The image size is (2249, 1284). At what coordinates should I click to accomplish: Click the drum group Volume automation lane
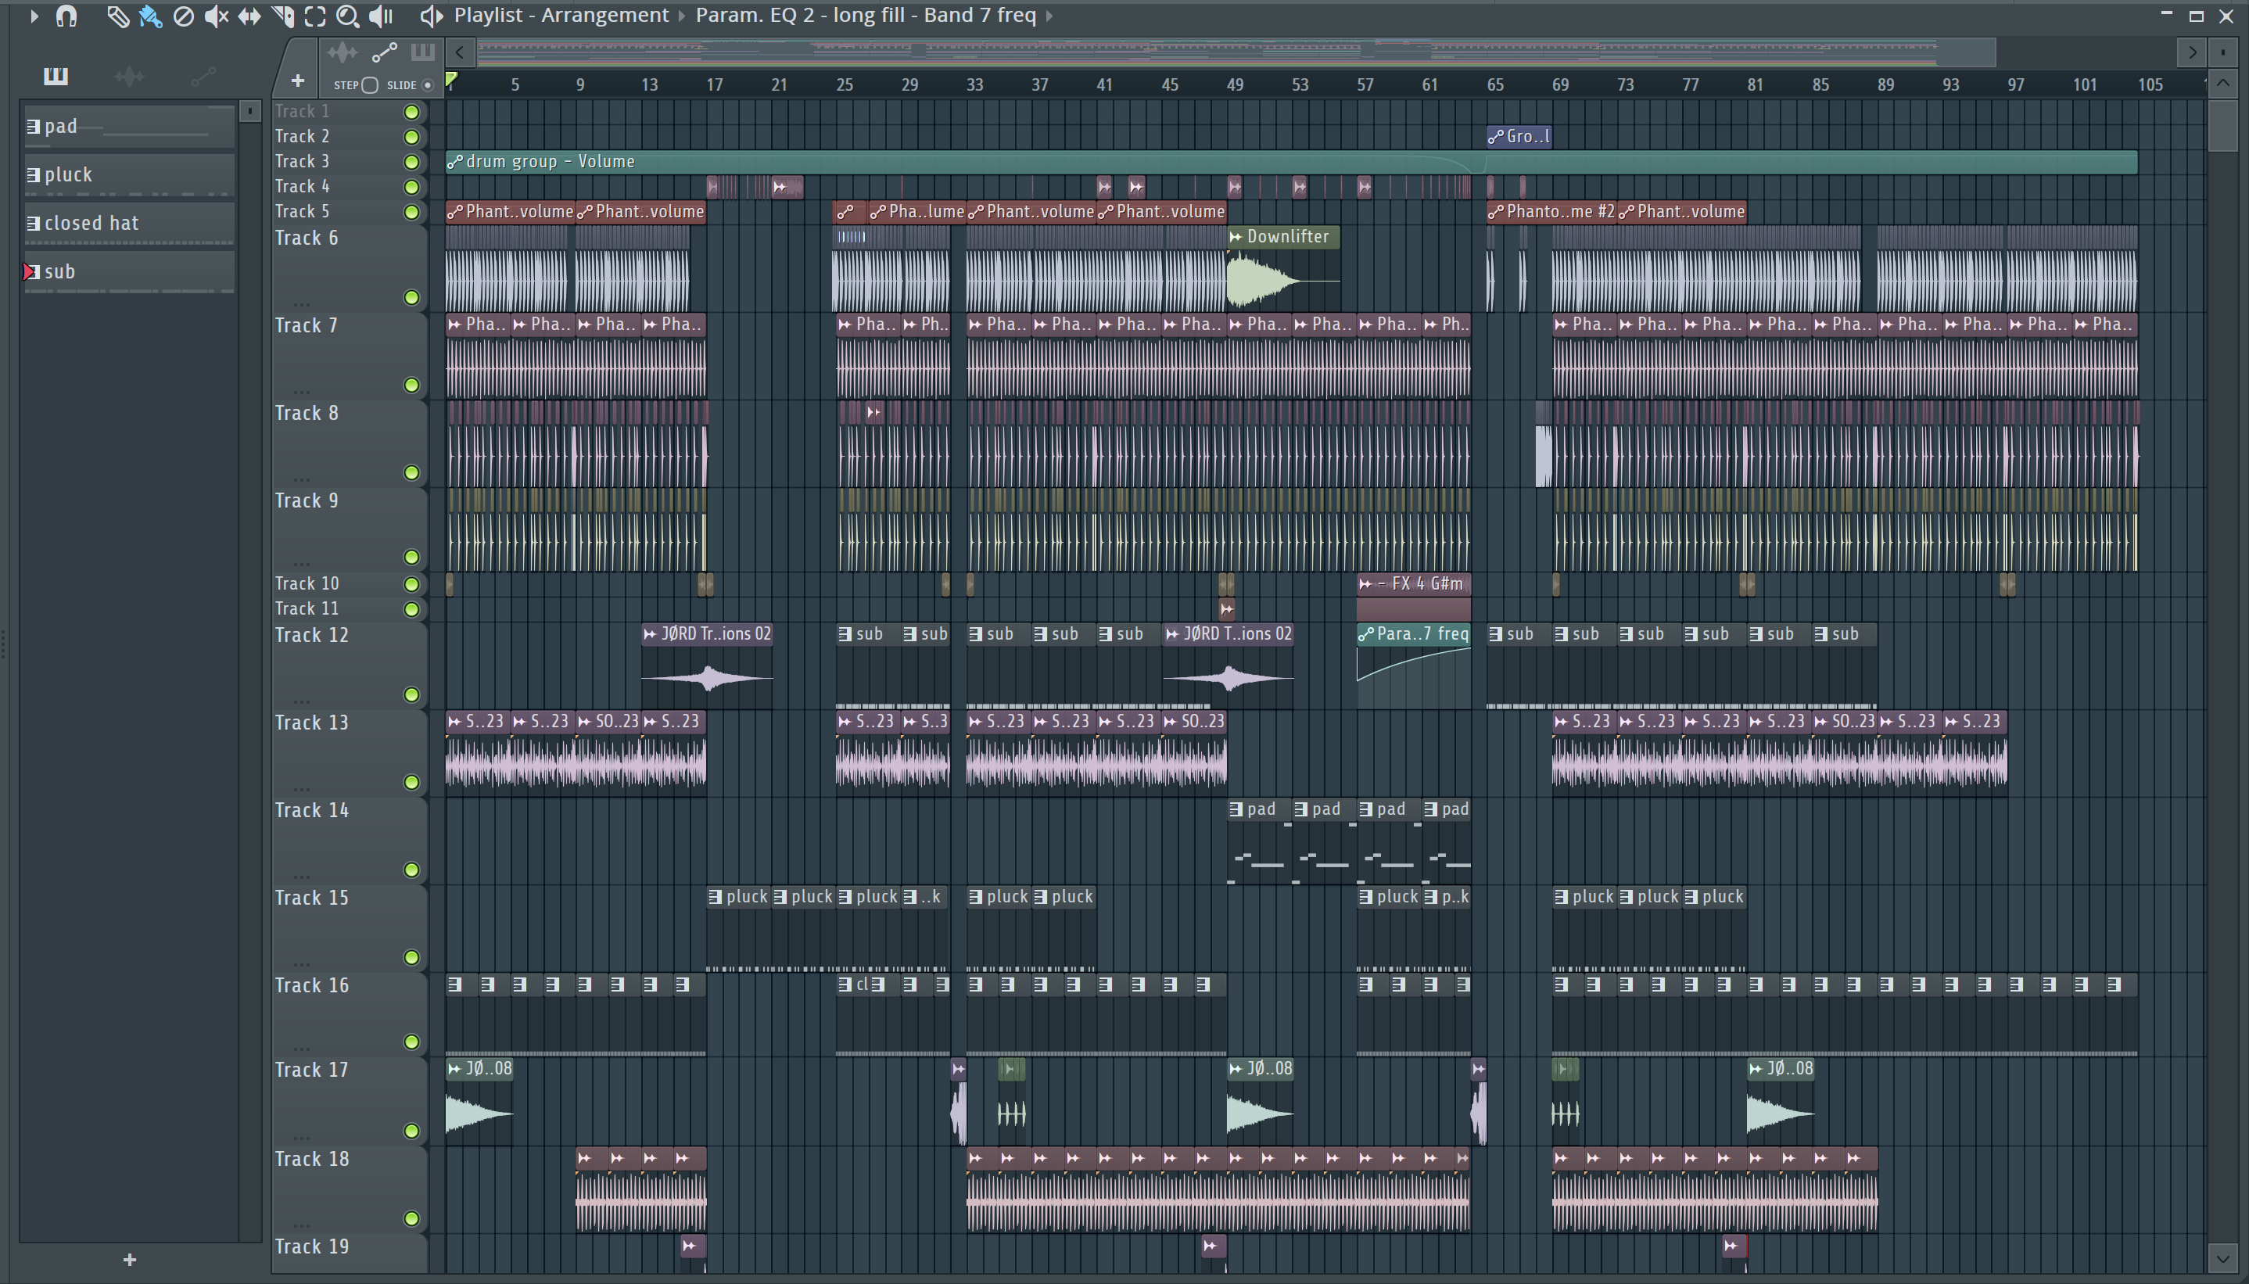click(x=1292, y=163)
